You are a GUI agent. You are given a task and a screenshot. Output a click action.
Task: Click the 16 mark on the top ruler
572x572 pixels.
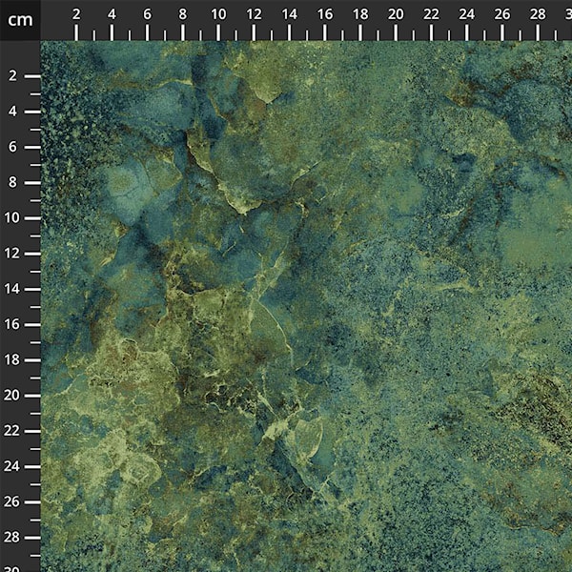(x=325, y=14)
